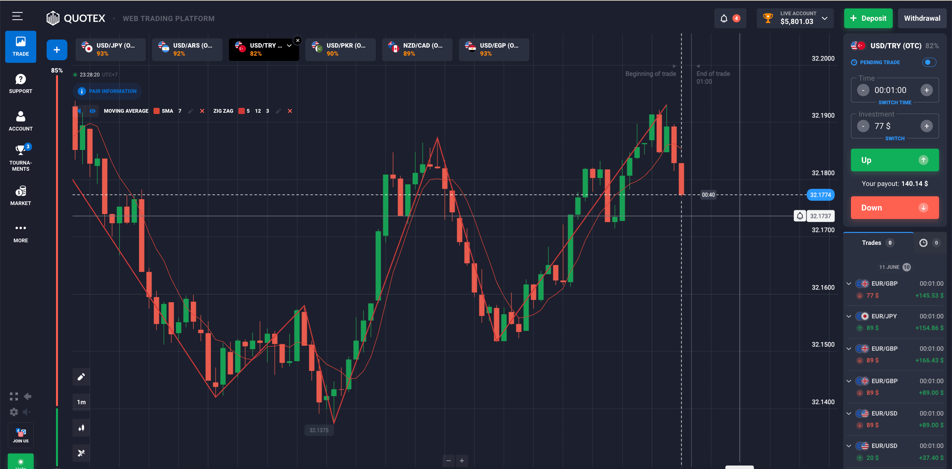Open pending trades clock tab
Screen dimensions: 952x469
click(x=929, y=243)
